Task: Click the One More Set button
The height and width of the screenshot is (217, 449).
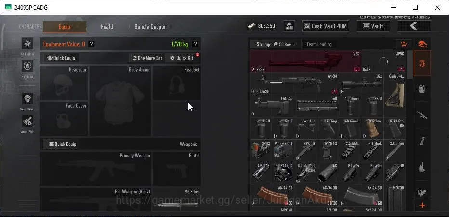Action: [x=147, y=58]
